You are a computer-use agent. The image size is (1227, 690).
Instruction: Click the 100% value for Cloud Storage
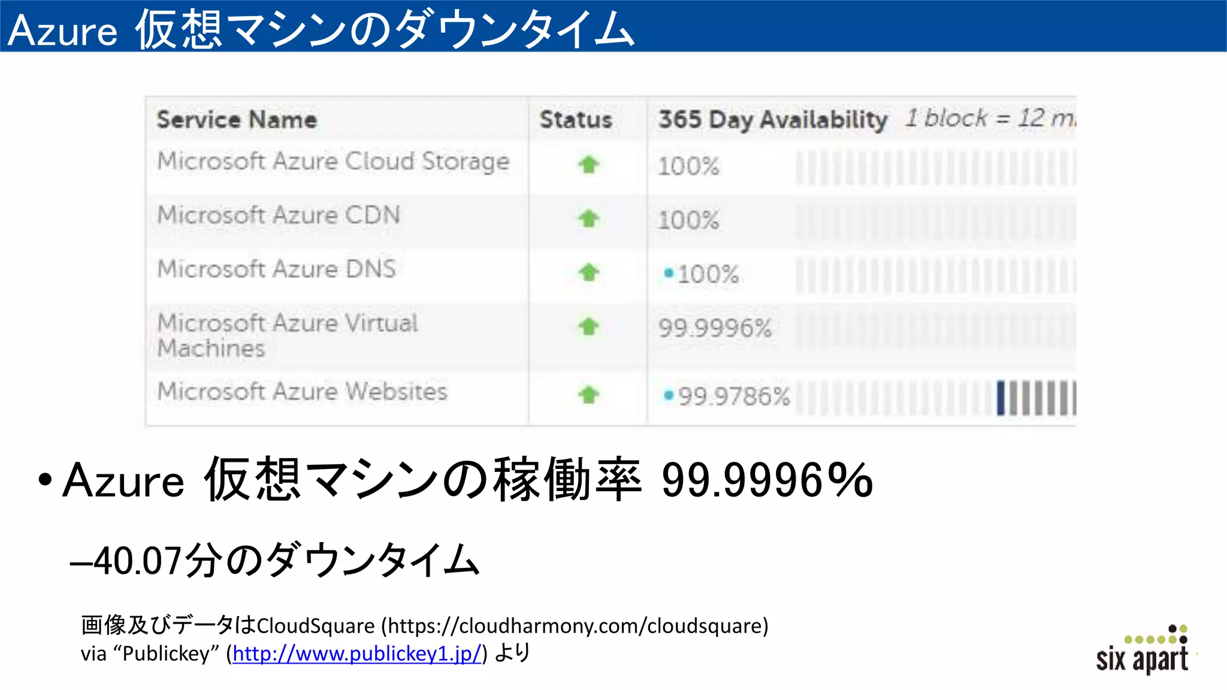click(688, 166)
